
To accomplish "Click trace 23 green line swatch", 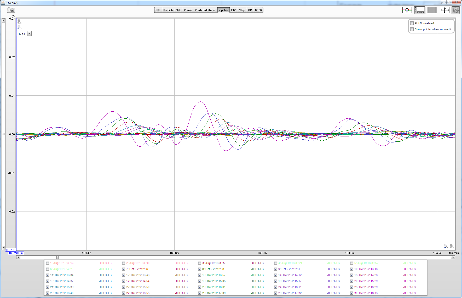I will (243, 287).
